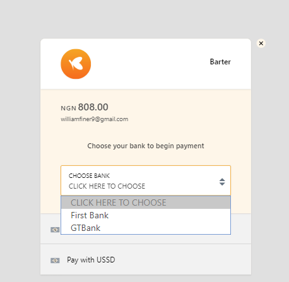This screenshot has height=282, width=289.
Task: Select the highlighted CLICK HERE TO CHOOSE option
Action: pos(146,203)
